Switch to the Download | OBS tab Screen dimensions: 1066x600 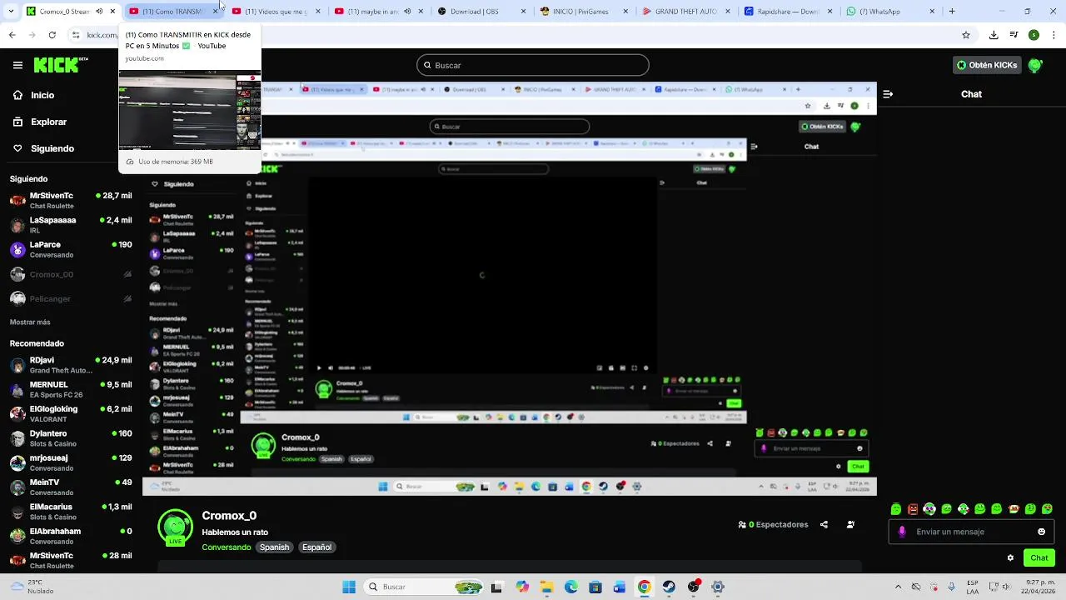tap(482, 12)
